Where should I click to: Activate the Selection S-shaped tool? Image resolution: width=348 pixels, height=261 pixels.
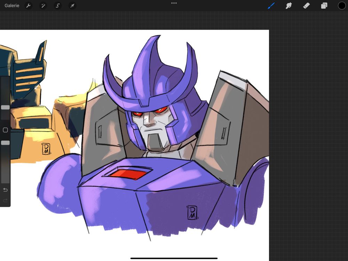click(x=58, y=6)
